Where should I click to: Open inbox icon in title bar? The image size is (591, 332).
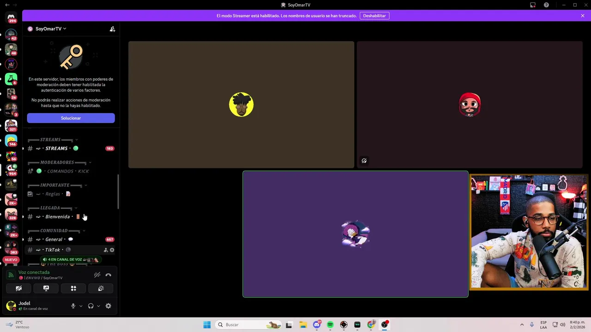click(533, 5)
